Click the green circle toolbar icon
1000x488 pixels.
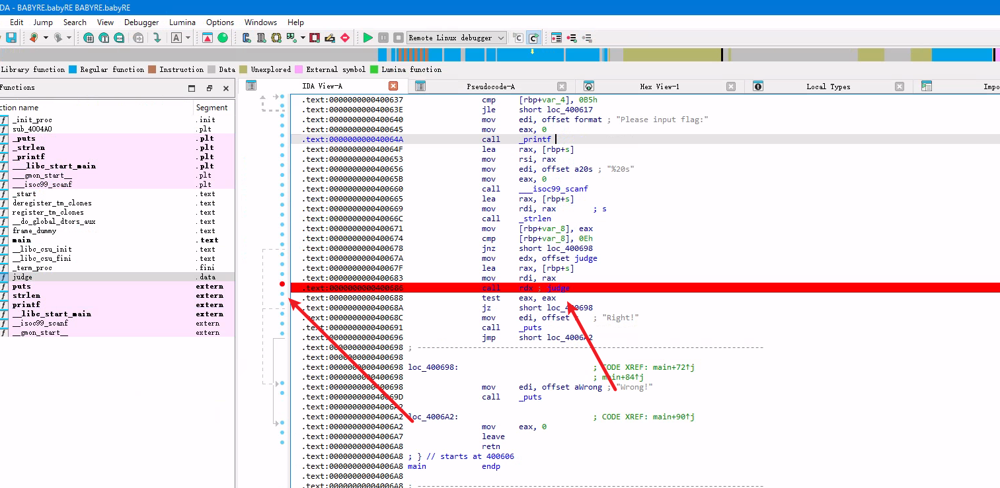click(x=223, y=38)
